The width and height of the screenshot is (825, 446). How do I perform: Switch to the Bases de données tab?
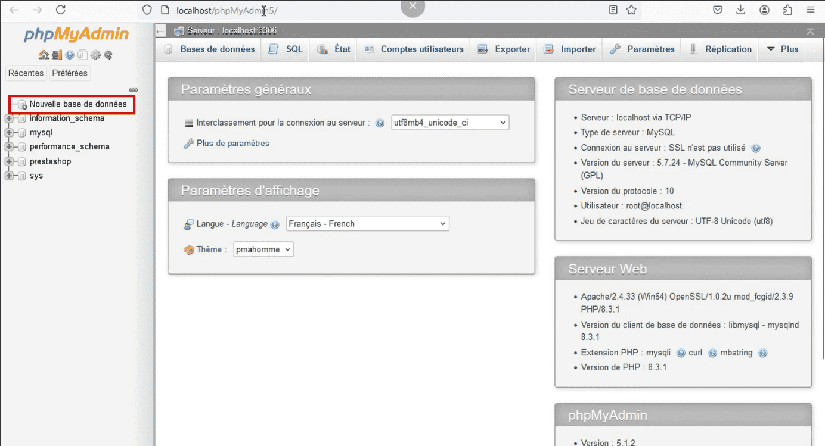pos(209,49)
